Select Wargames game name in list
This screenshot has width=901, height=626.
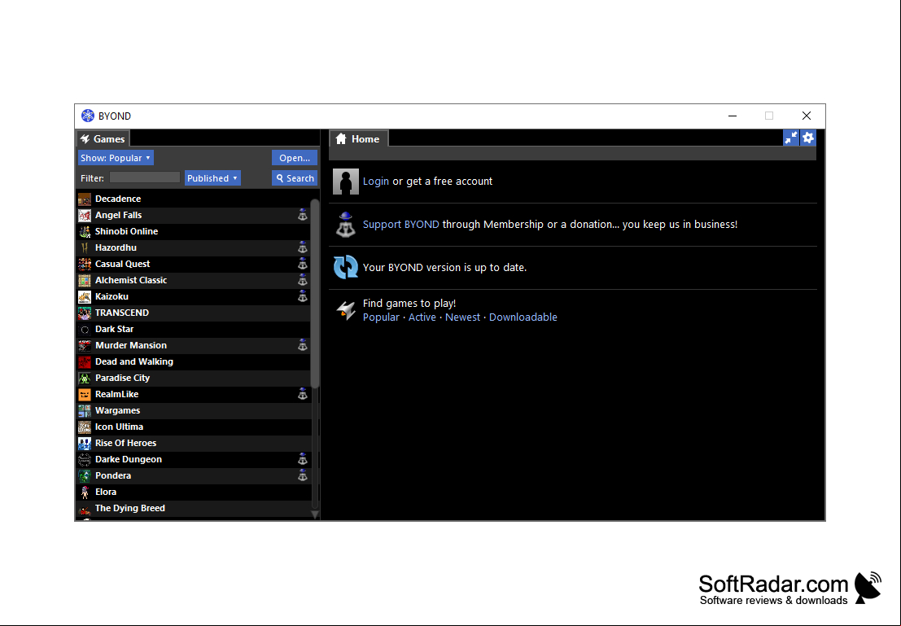118,410
